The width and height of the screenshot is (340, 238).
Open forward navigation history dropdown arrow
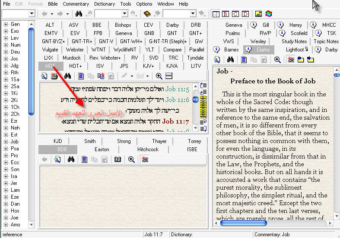tap(67, 14)
